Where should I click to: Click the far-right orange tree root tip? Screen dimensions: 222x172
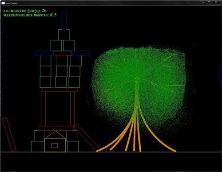tap(175, 151)
